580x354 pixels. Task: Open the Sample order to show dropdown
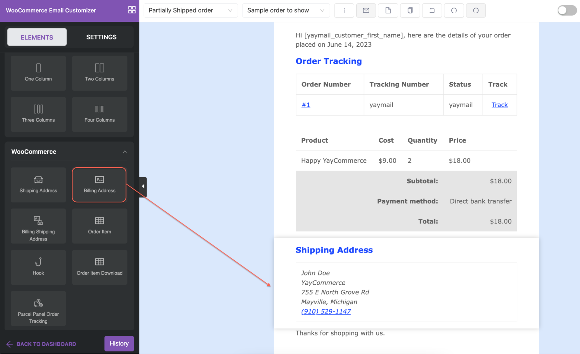(x=286, y=10)
